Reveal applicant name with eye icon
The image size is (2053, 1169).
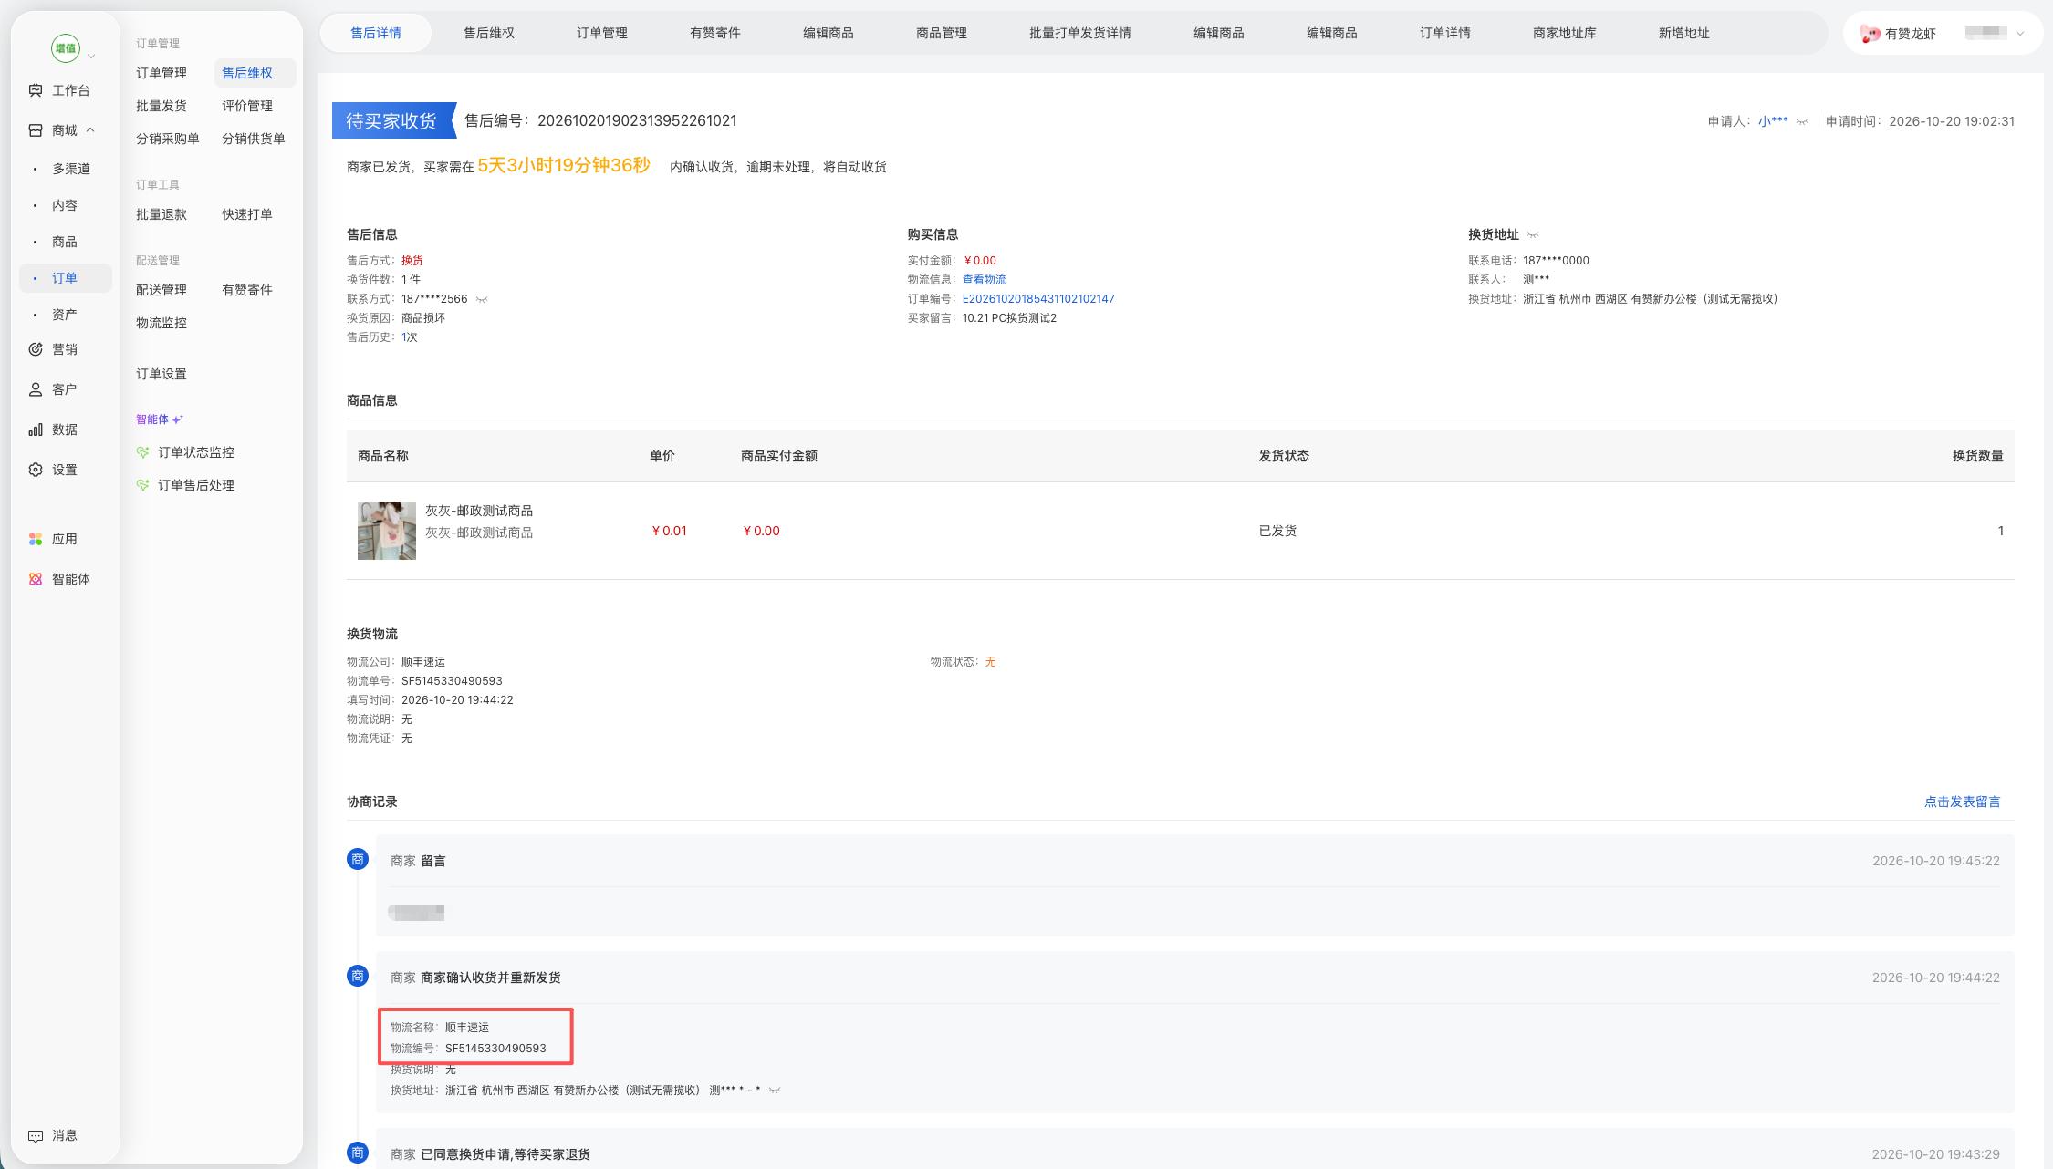click(1802, 121)
